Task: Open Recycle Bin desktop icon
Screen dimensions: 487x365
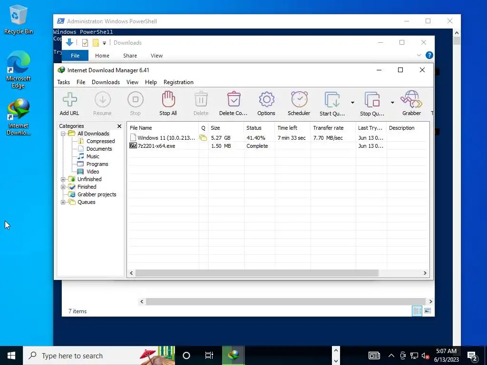Action: tap(19, 19)
